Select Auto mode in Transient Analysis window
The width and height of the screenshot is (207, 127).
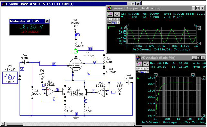click(114, 23)
